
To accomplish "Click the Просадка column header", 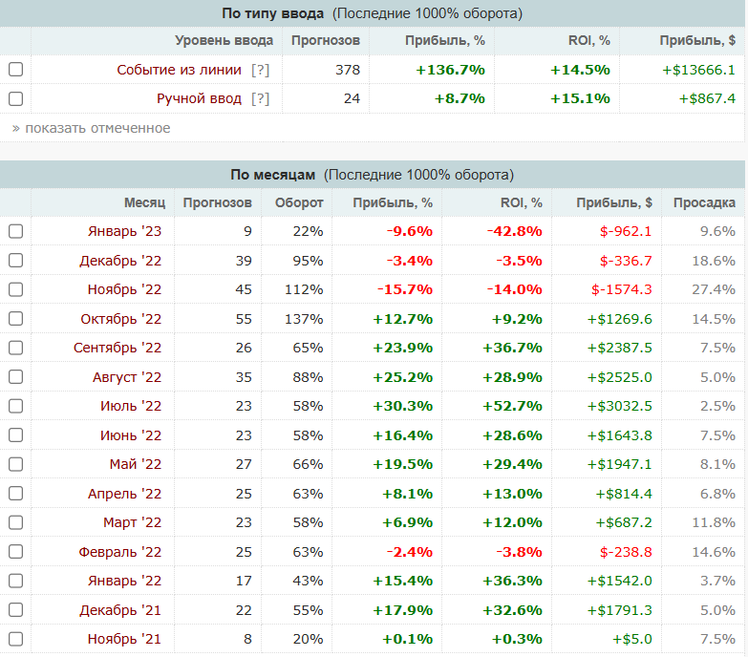I will pyautogui.click(x=704, y=202).
